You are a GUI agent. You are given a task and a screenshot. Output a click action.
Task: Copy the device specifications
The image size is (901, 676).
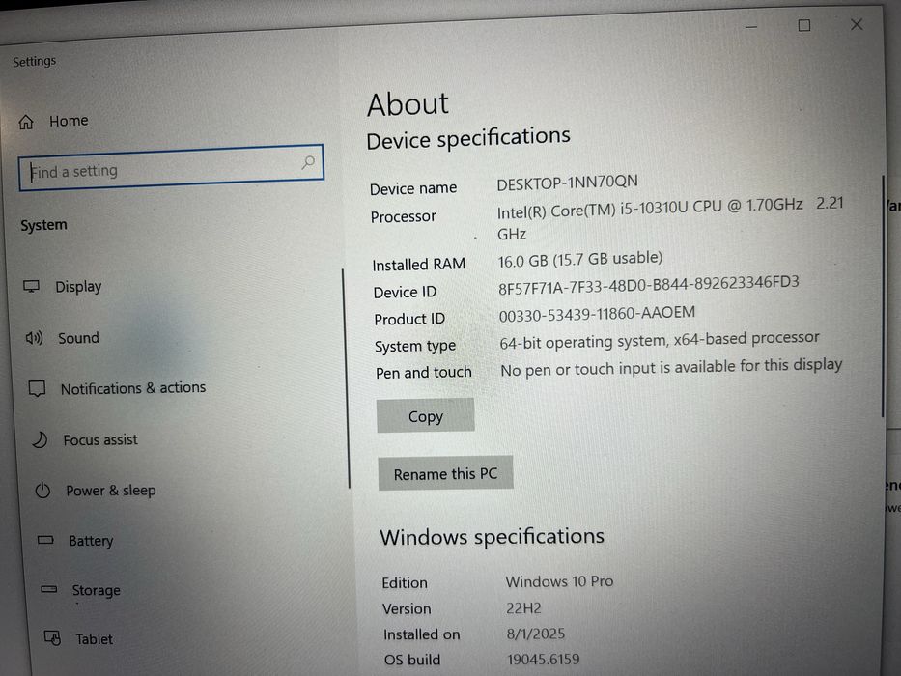(425, 415)
